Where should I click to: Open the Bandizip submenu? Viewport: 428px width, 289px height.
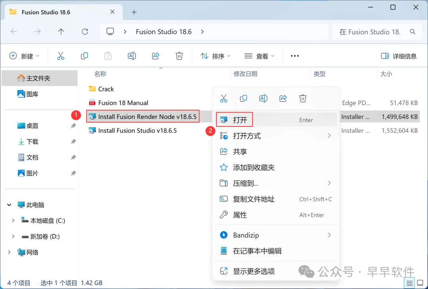coord(276,235)
